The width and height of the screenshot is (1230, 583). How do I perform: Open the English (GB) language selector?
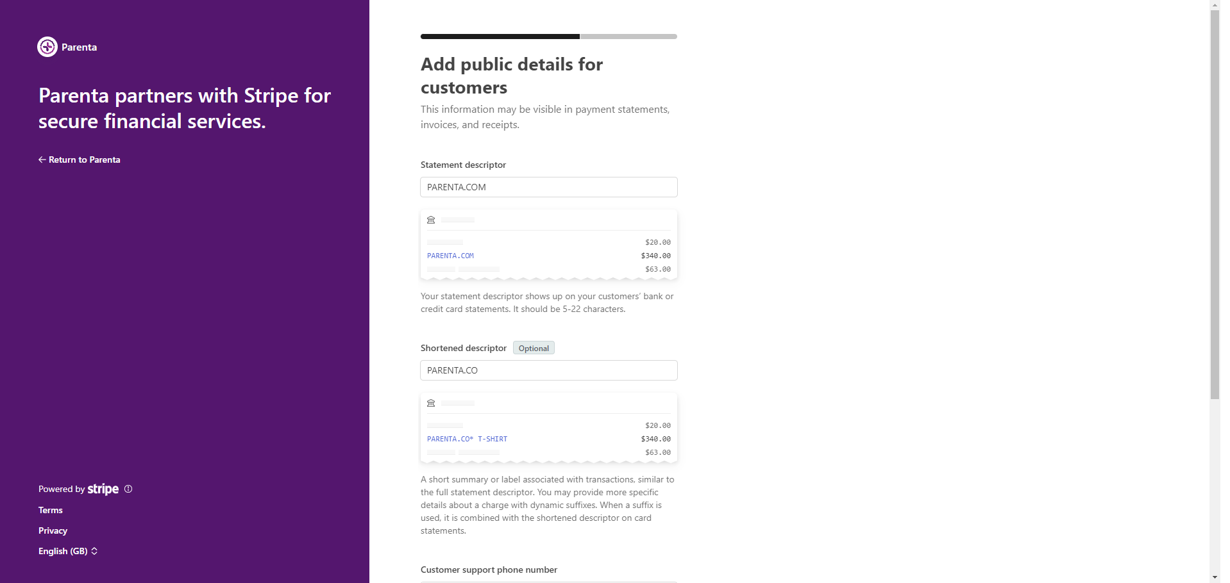click(68, 551)
